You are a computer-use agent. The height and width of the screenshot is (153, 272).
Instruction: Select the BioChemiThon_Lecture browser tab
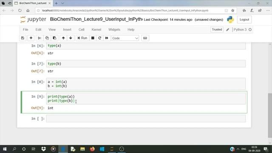pyautogui.click(x=33, y=3)
